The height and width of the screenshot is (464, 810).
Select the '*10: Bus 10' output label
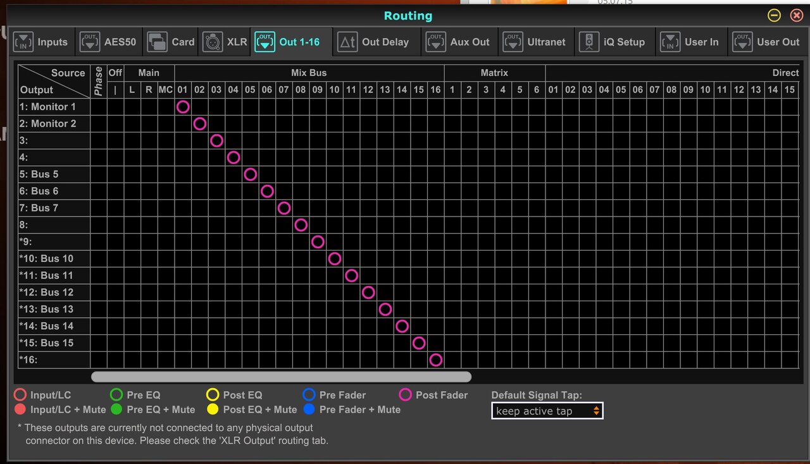[54, 258]
